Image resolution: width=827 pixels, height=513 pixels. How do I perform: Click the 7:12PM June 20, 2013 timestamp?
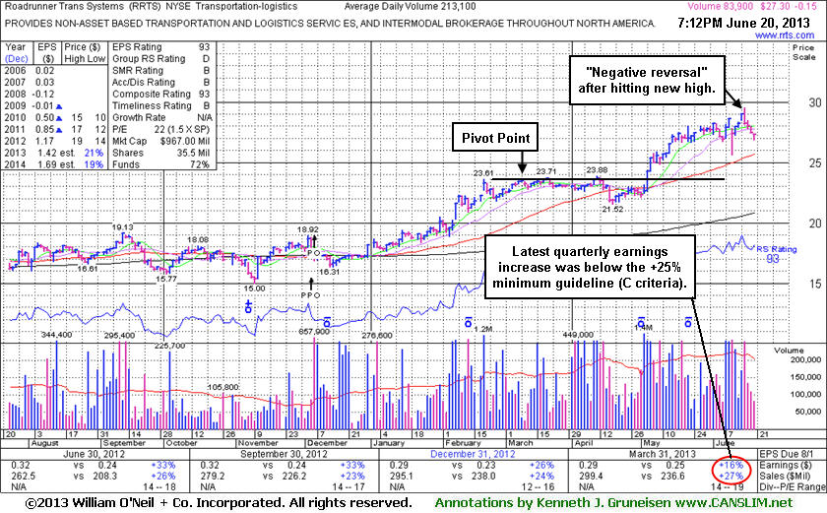(743, 23)
